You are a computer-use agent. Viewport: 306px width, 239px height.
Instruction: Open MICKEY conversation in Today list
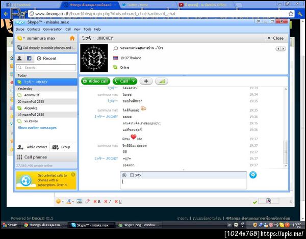coord(46,82)
